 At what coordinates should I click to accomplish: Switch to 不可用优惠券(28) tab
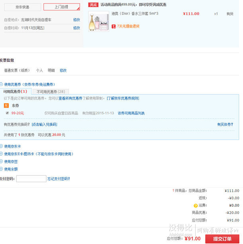(x=51, y=92)
